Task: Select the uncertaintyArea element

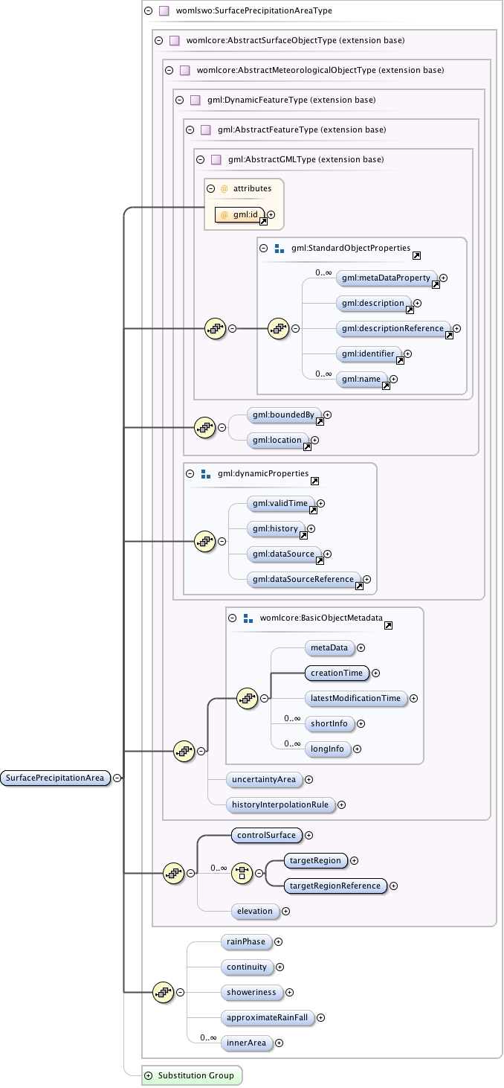Action: coord(264,779)
